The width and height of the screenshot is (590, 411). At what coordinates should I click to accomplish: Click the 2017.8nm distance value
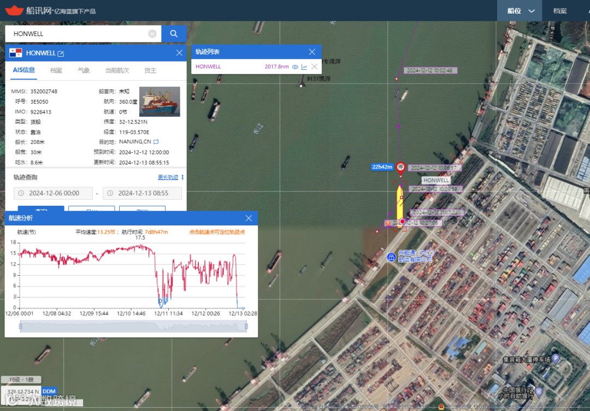276,67
